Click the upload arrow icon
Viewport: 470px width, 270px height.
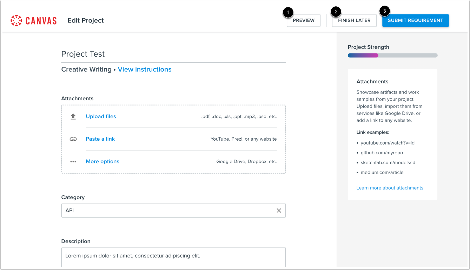[x=73, y=116]
